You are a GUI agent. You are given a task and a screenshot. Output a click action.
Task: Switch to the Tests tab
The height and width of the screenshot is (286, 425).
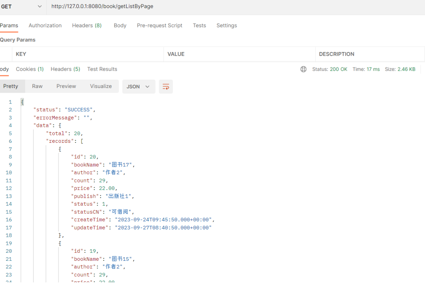(199, 26)
